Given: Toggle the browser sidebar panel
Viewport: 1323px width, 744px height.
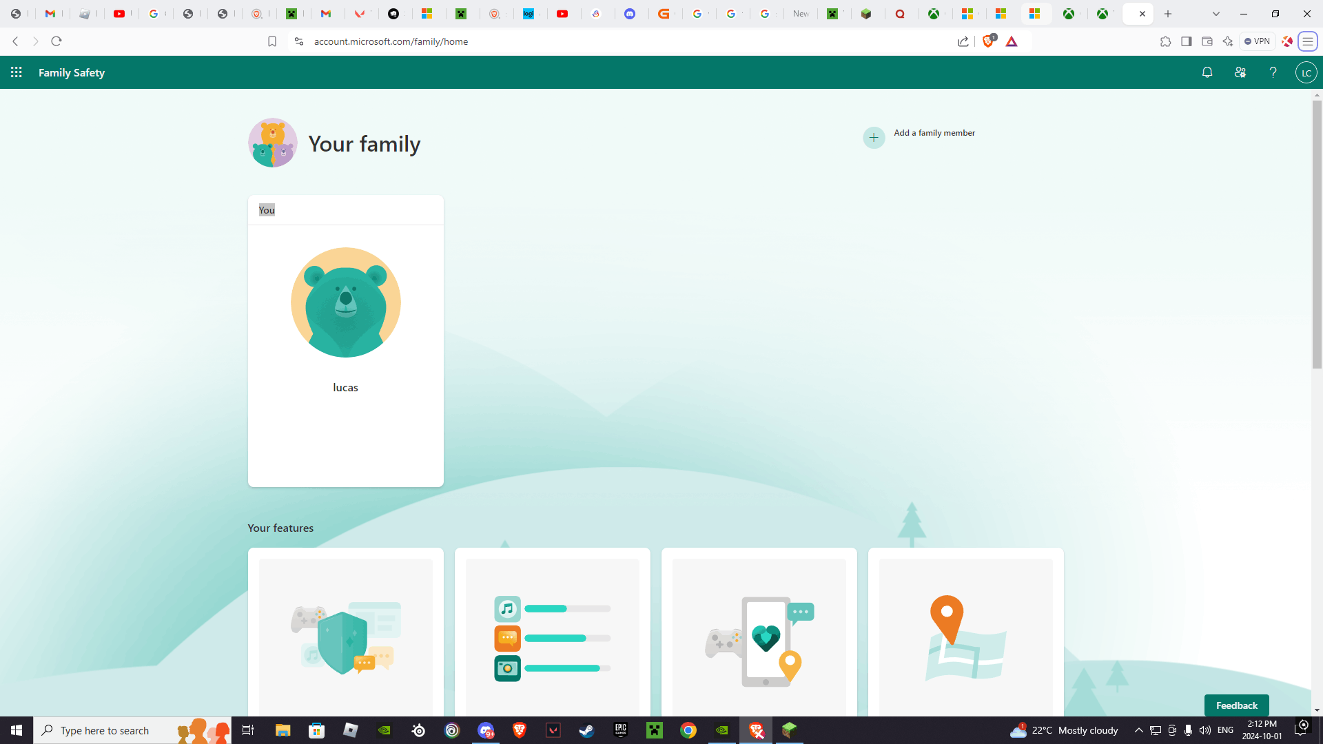Looking at the screenshot, I should 1186,41.
